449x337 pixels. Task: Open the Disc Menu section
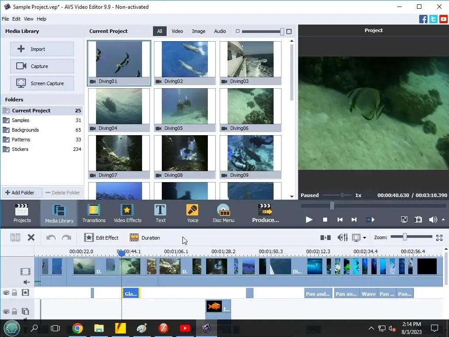[224, 213]
